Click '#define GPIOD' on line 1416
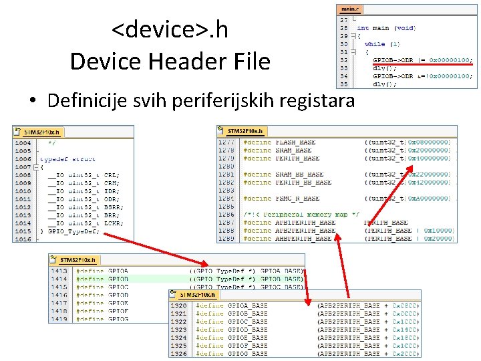The image size is (481, 361). point(102,295)
